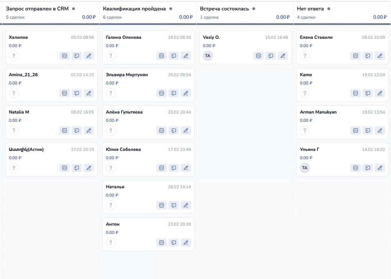Image resolution: width=391 pixels, height=279 pixels.
Task: Open the Arman Manukyan deal name
Action: click(318, 112)
